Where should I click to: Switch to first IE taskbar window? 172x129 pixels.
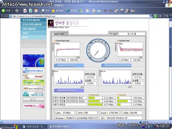point(34,127)
